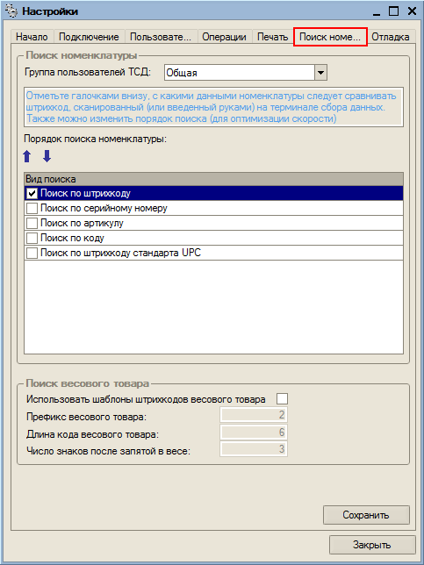Enable weighted goods barcode templates checkbox

pos(282,399)
